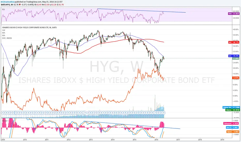The height and width of the screenshot is (142, 241).
Task: Click the 2014 time axis label
Action: [x=113, y=140]
